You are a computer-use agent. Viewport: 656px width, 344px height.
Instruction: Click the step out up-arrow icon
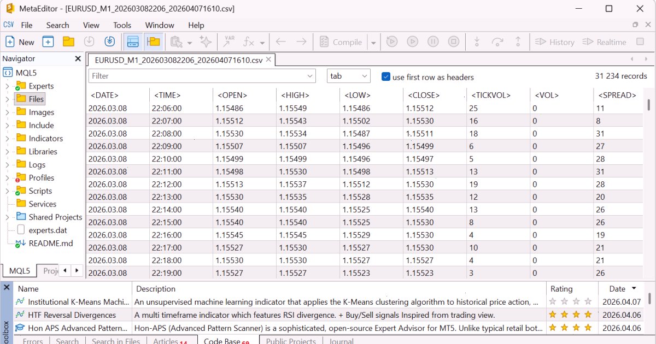pos(518,42)
